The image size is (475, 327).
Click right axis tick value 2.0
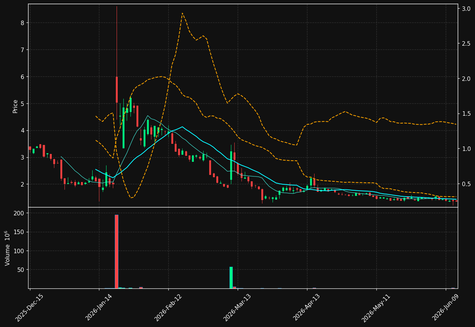[x=466, y=79]
